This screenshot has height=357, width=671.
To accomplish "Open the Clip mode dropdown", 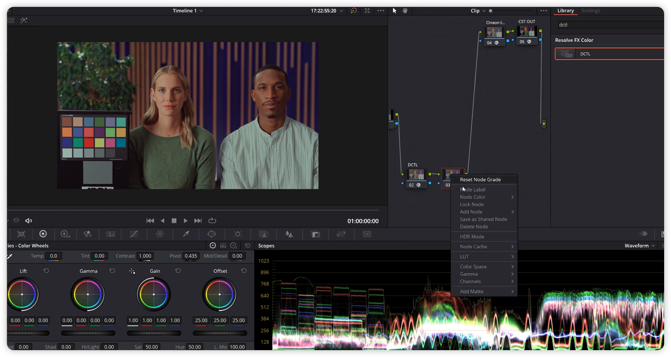I will (x=478, y=11).
